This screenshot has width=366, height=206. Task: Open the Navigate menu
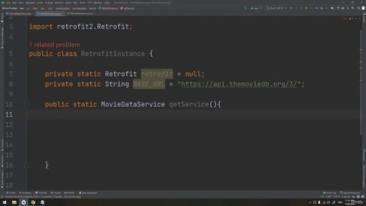point(30,2)
